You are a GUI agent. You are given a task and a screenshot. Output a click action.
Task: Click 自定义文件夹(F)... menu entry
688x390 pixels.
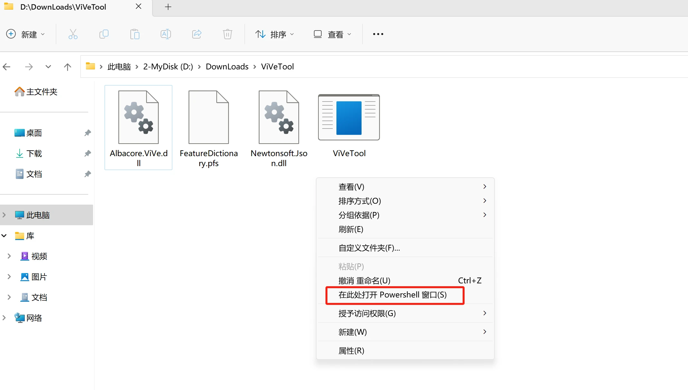coord(405,248)
